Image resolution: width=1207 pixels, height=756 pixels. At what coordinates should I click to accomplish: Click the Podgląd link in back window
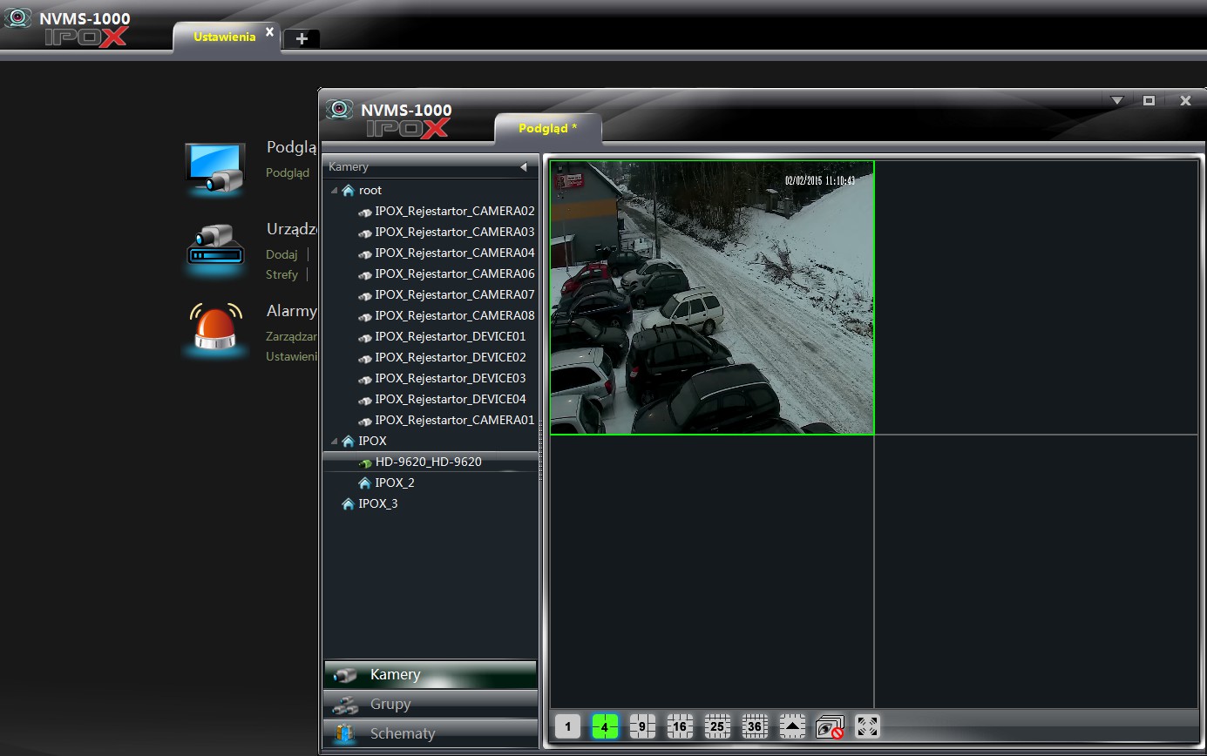(x=288, y=172)
